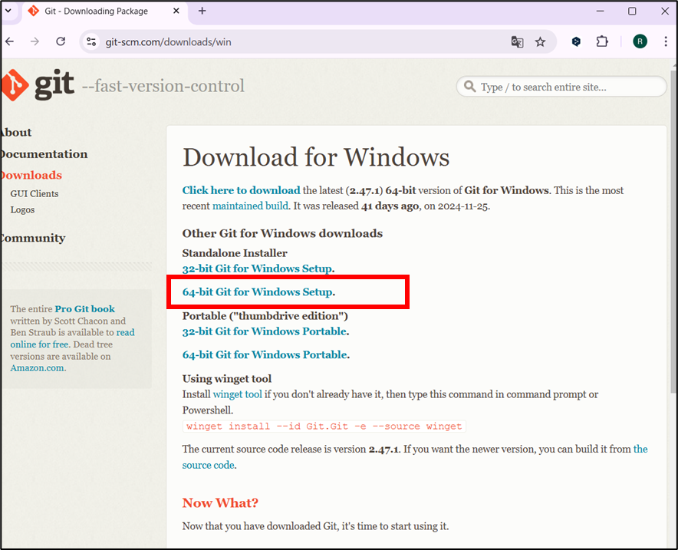Screen dimensions: 678x550
Task: Download 32-bit Git for Windows Setup
Action: [257, 268]
